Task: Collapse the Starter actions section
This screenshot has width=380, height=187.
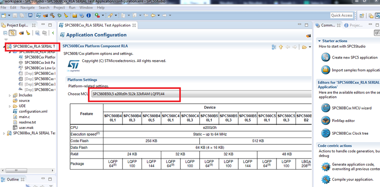Action: click(x=320, y=41)
